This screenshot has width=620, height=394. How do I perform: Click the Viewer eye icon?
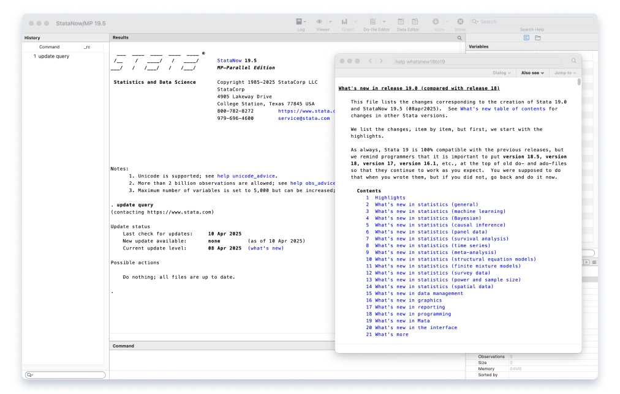[319, 21]
